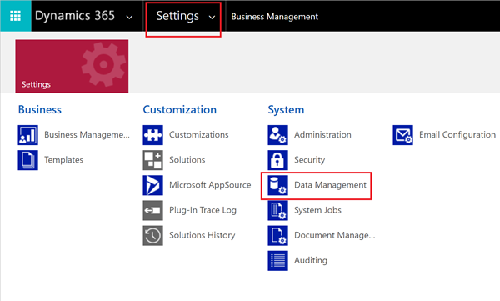
Task: Open the Microsoft AppSource link
Action: pyautogui.click(x=210, y=185)
